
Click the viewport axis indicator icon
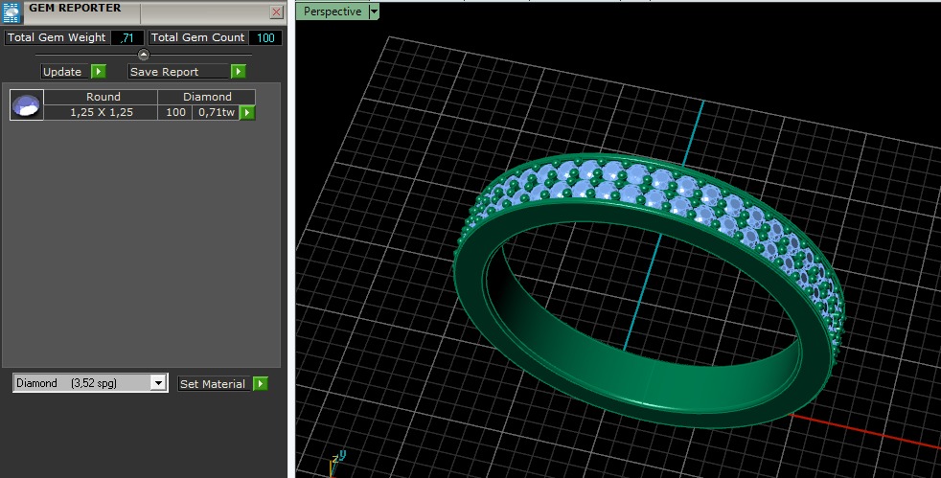[x=338, y=464]
